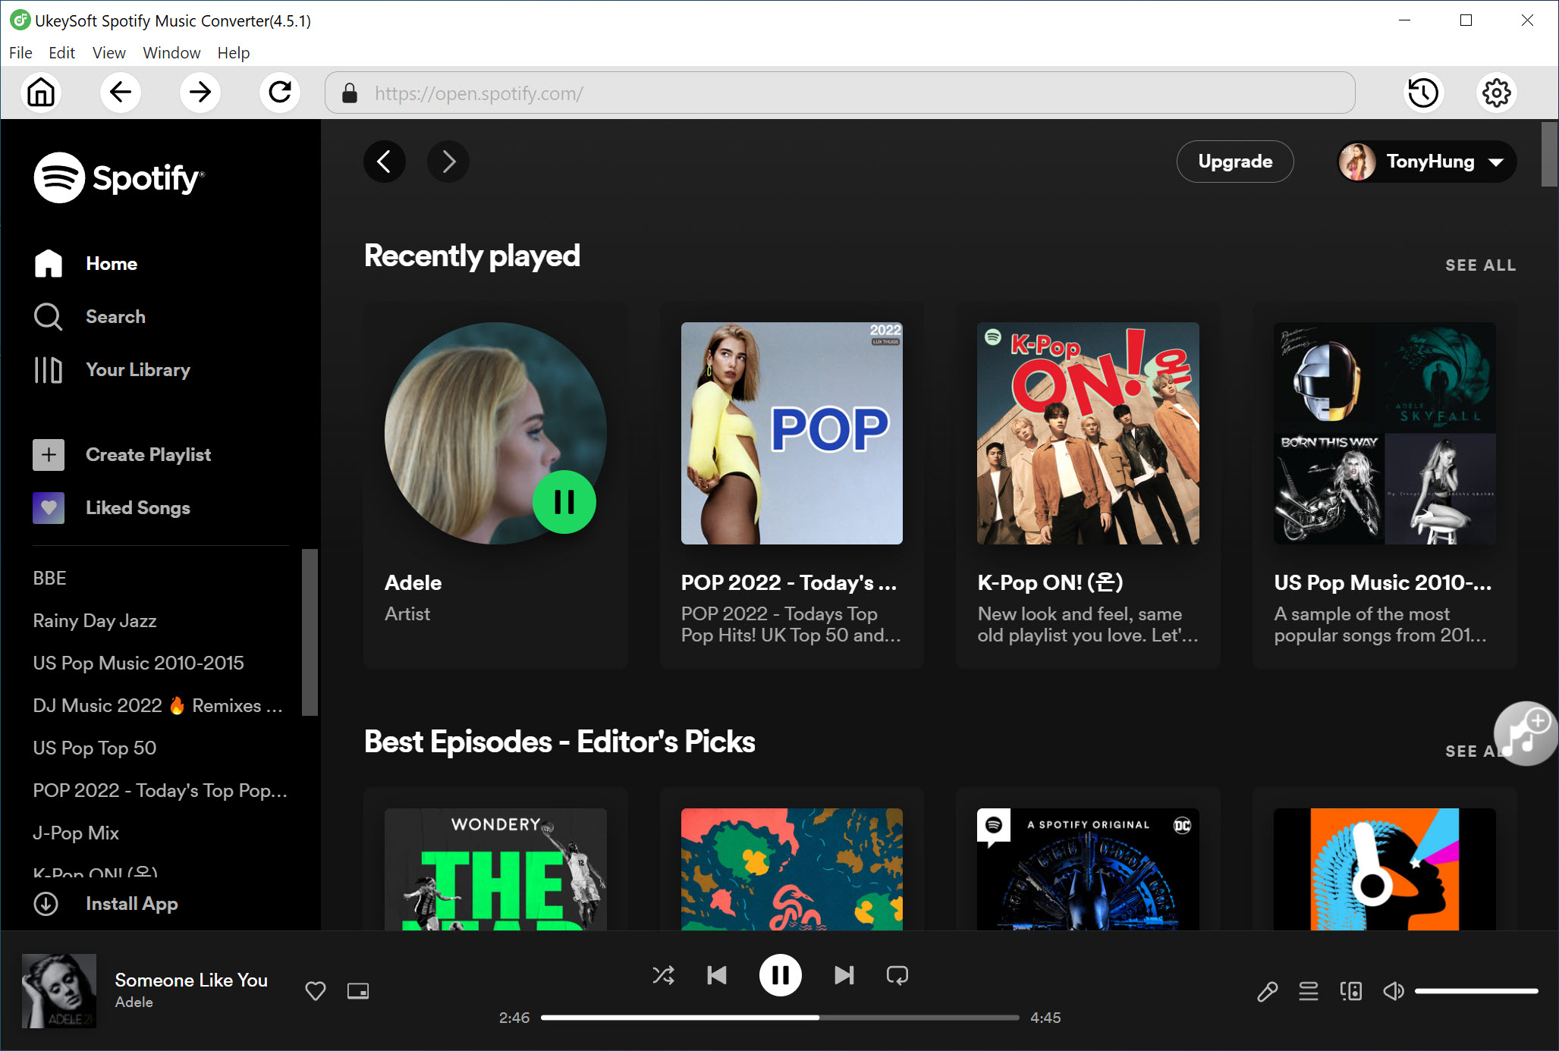Open the K-Pop ON! playlist cover
Screen dimensions: 1559x1051
1088,433
